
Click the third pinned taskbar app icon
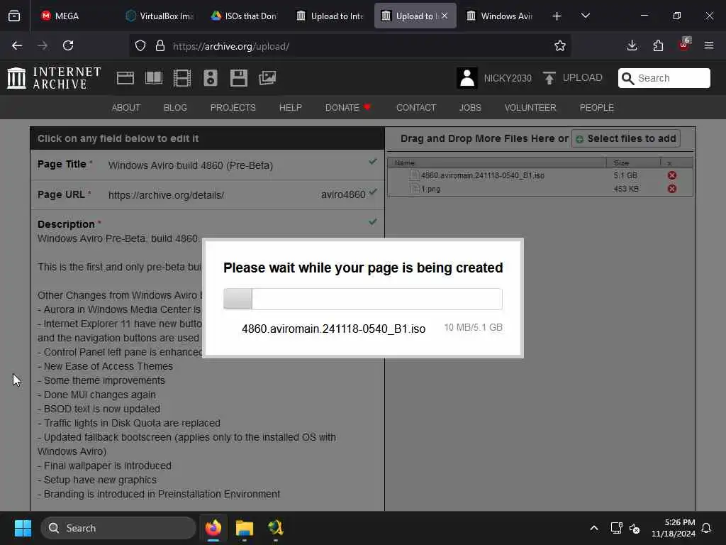(x=275, y=528)
